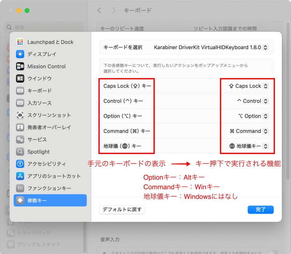Select the Mission Control sidebar icon

[x=20, y=67]
